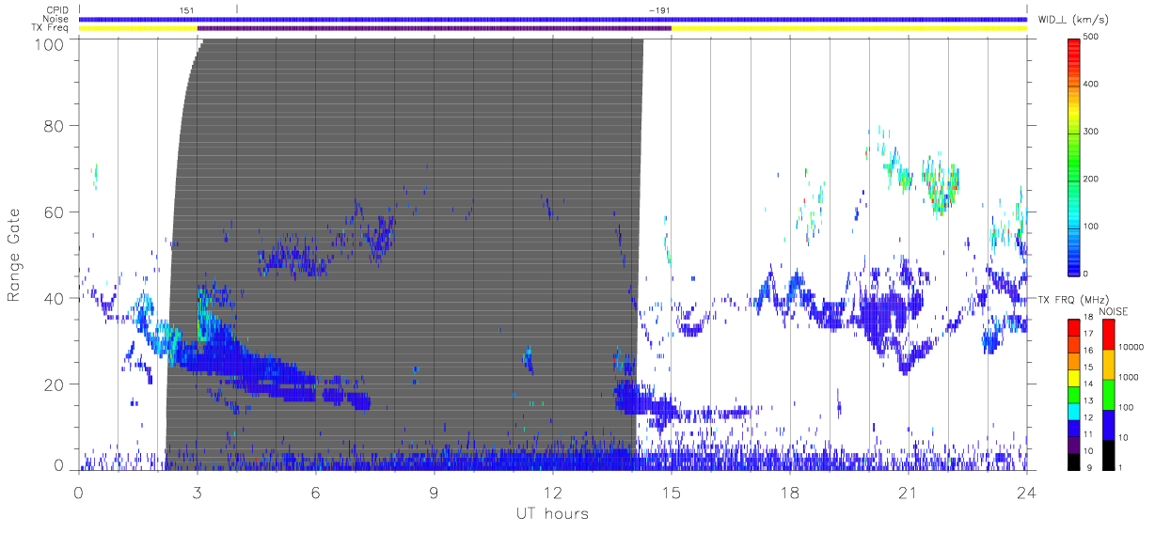Select the green segment of NOISE scale

[x=1108, y=395]
